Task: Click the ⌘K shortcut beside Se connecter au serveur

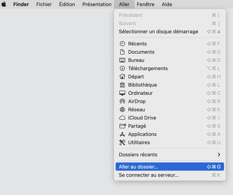Action: pyautogui.click(x=216, y=175)
